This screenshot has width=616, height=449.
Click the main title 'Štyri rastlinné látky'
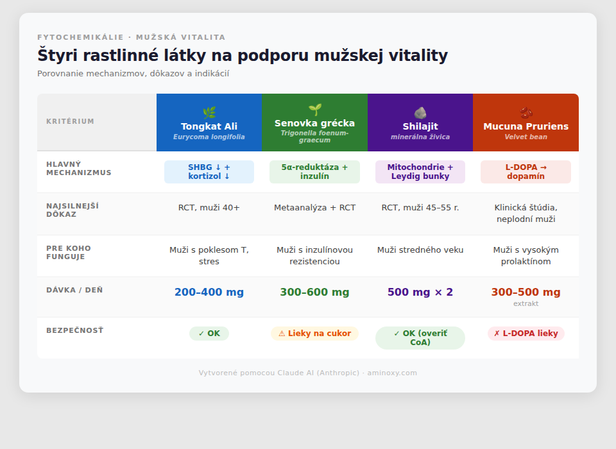(x=243, y=55)
